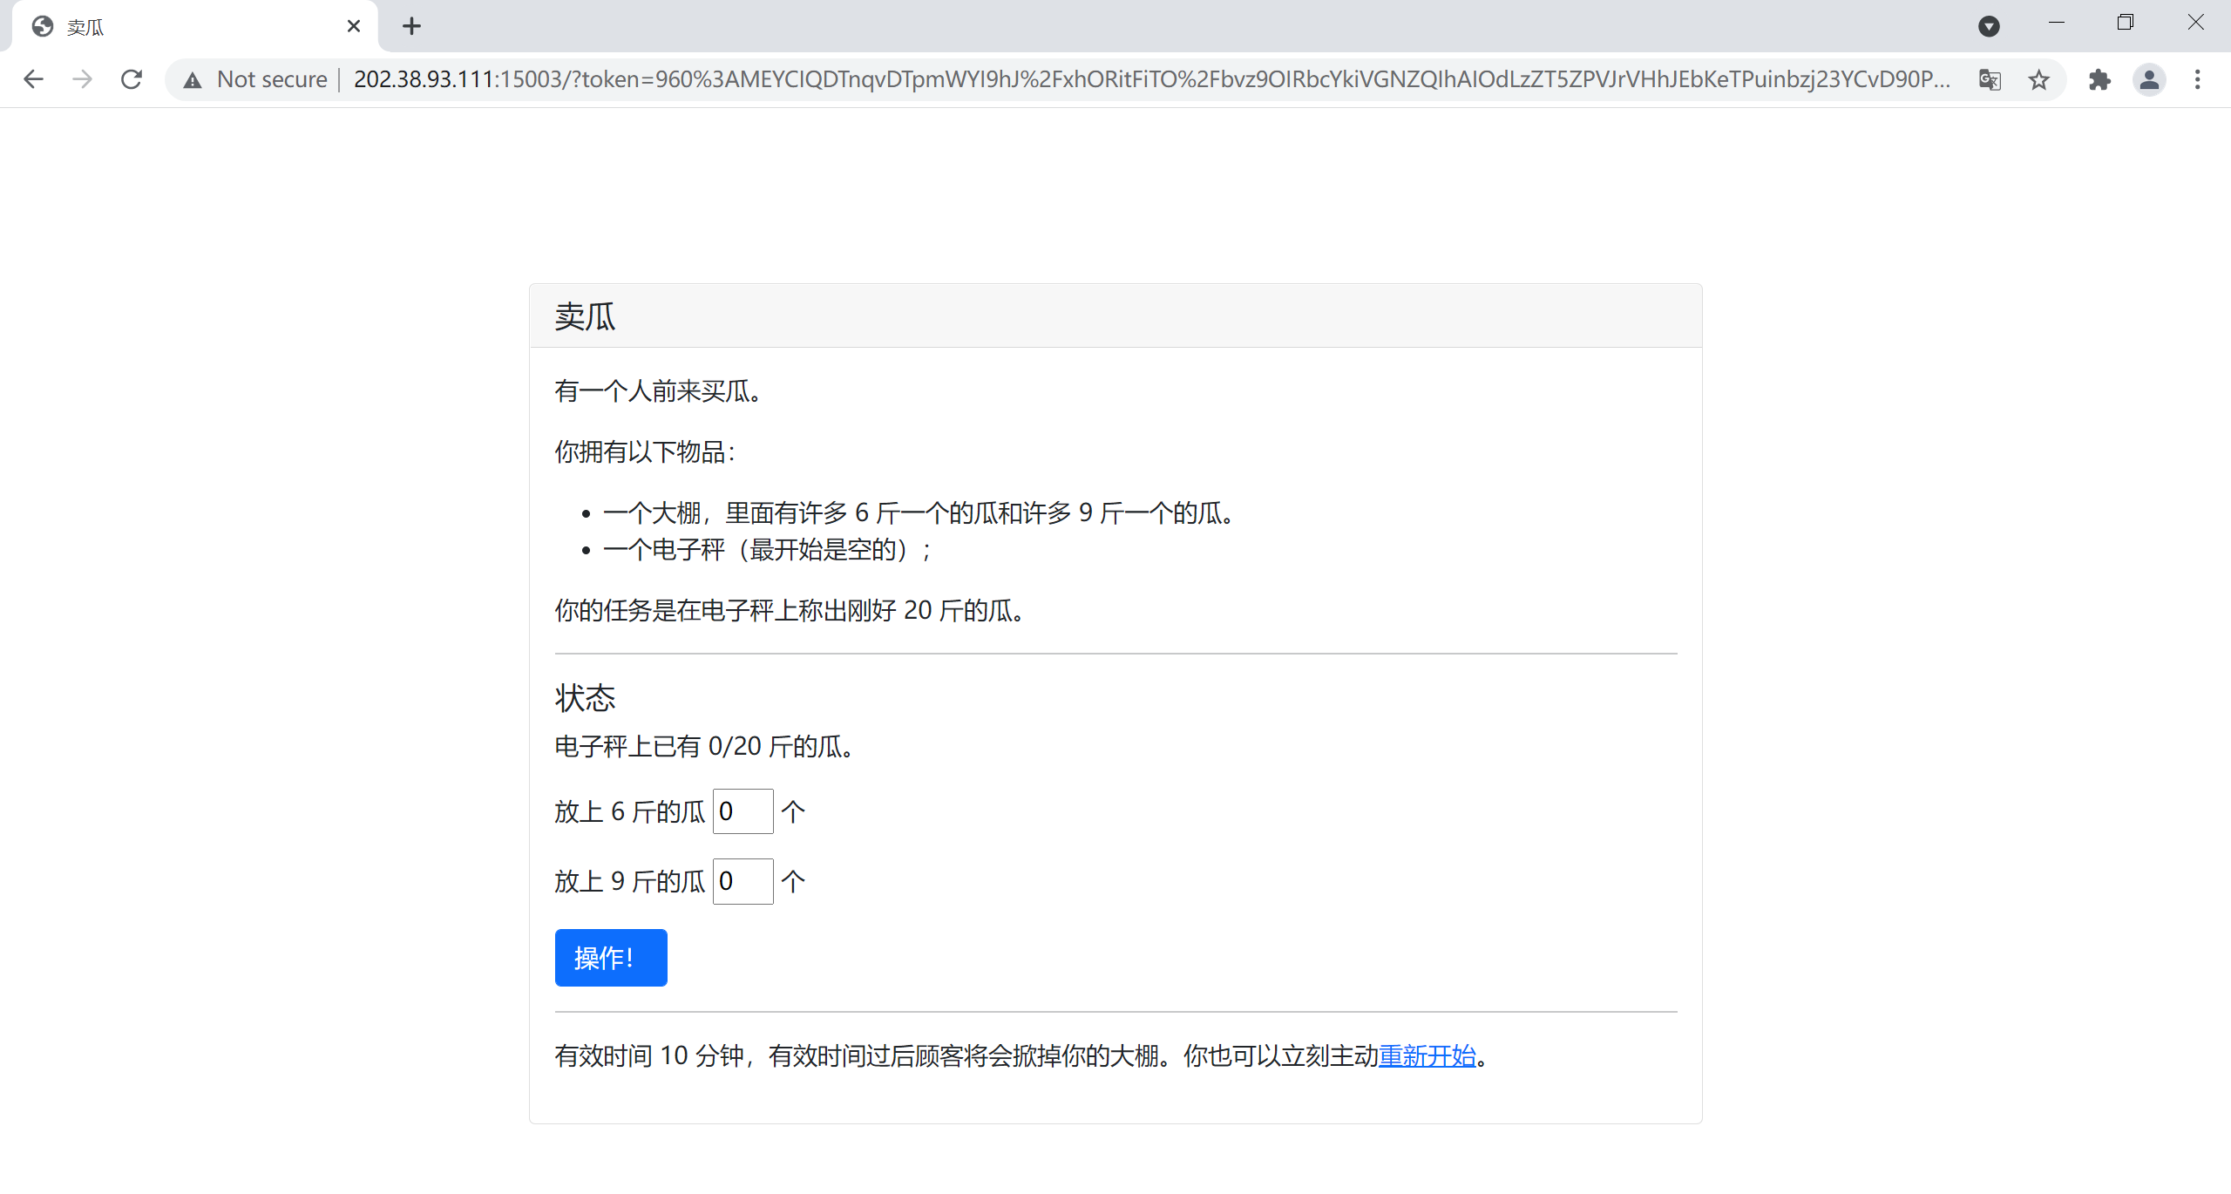Click the blue 操作! button

(611, 958)
